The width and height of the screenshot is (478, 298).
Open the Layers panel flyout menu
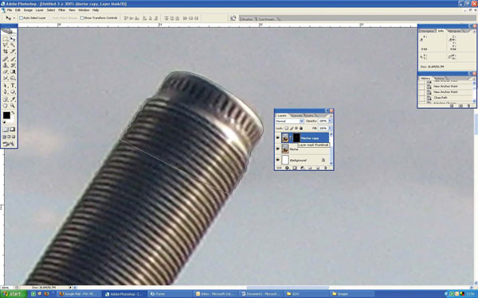click(x=331, y=116)
